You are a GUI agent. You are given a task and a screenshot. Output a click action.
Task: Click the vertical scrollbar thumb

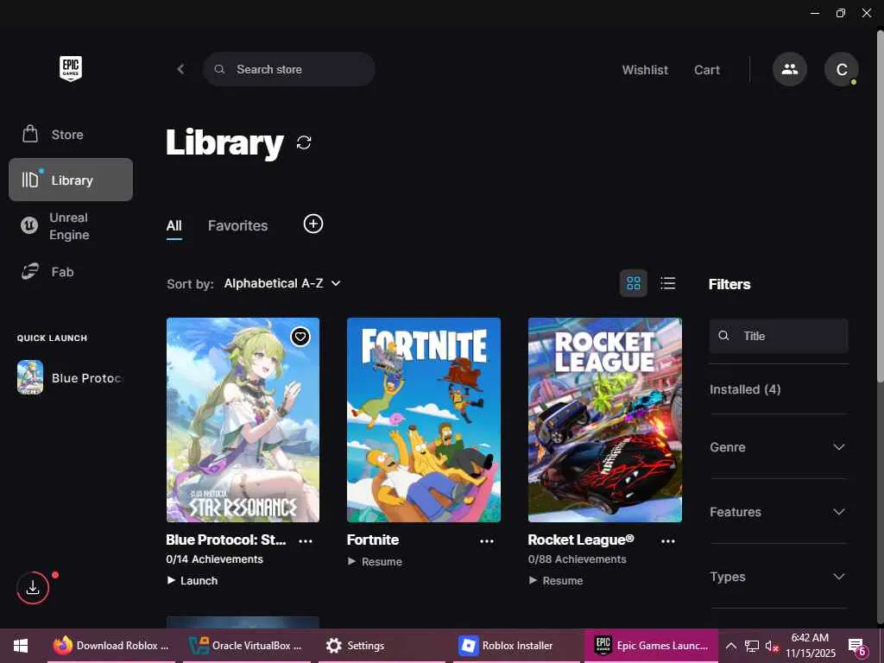tap(880, 207)
